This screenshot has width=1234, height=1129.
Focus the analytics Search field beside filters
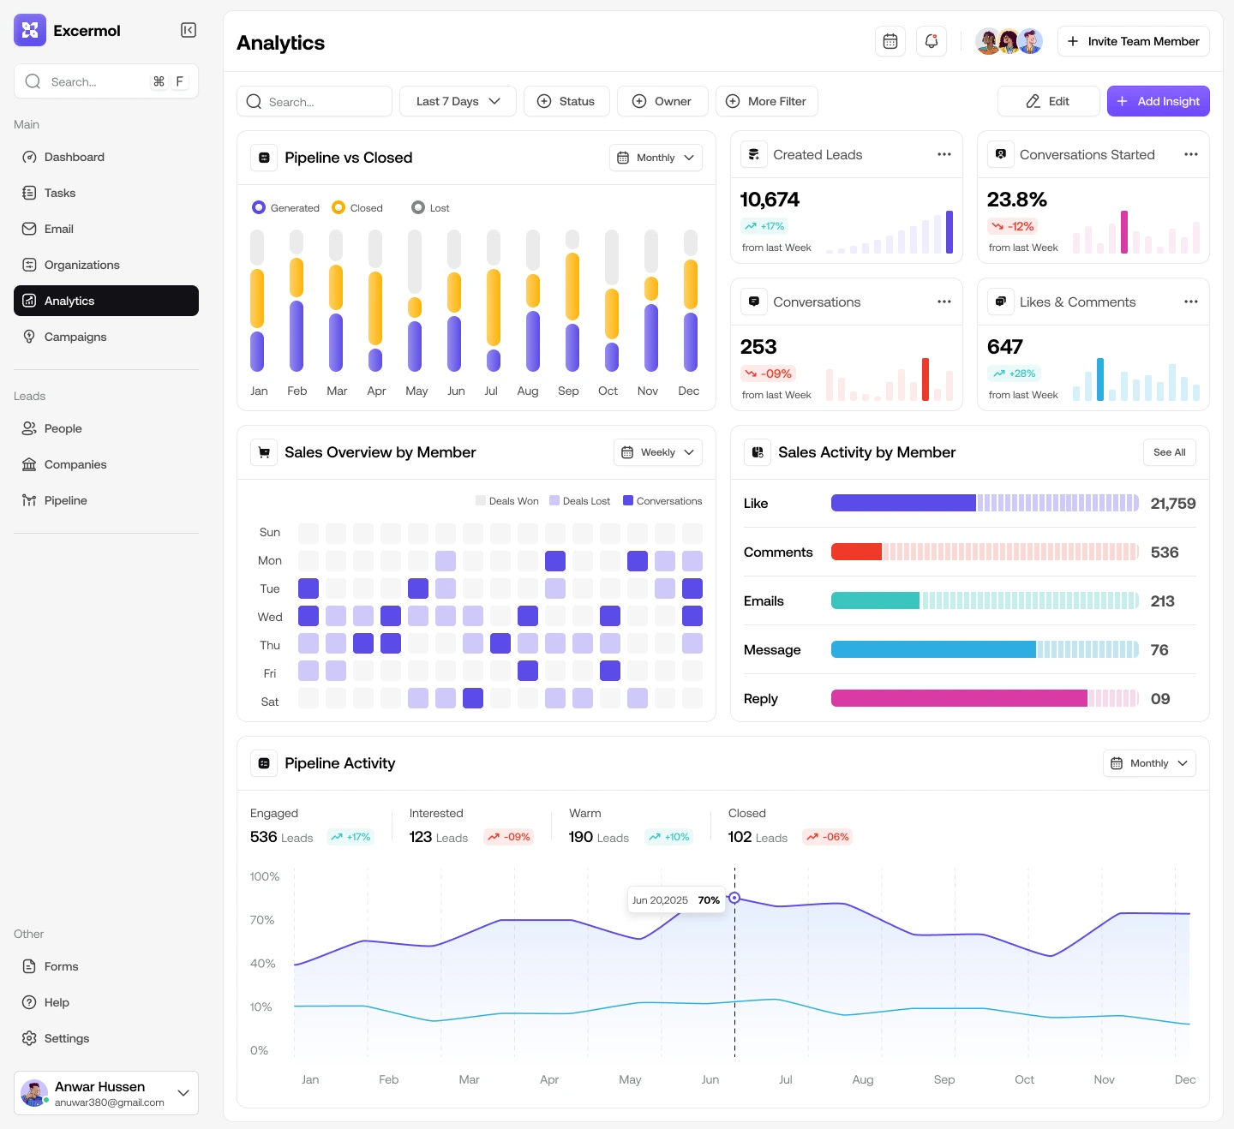[x=314, y=101]
